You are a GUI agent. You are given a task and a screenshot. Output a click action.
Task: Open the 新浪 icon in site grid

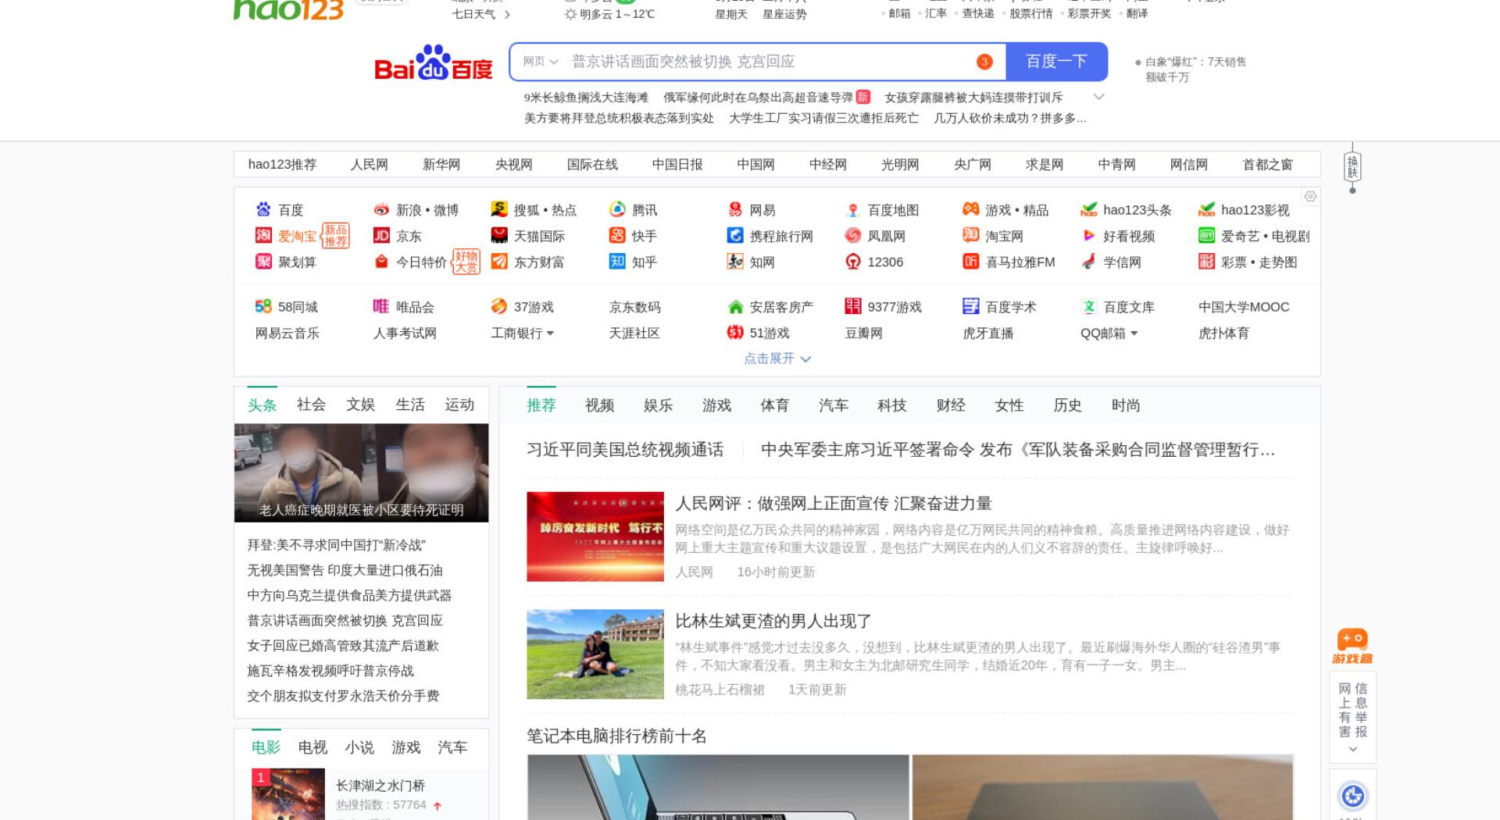coord(381,209)
